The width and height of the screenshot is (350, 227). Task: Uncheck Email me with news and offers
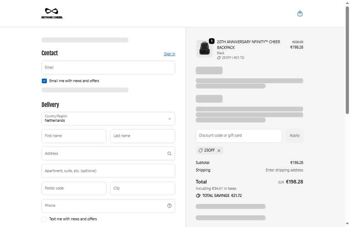pos(44,81)
